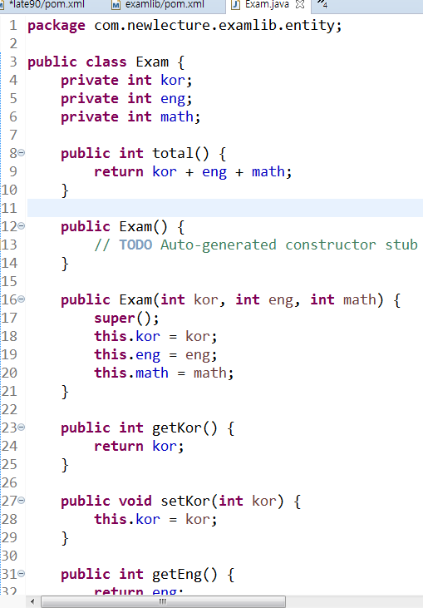
Task: Click the field kor on line 4
Action: [x=173, y=81]
